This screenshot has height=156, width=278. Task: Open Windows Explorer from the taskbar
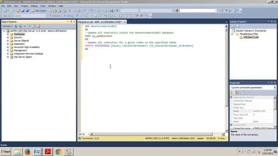17,152
